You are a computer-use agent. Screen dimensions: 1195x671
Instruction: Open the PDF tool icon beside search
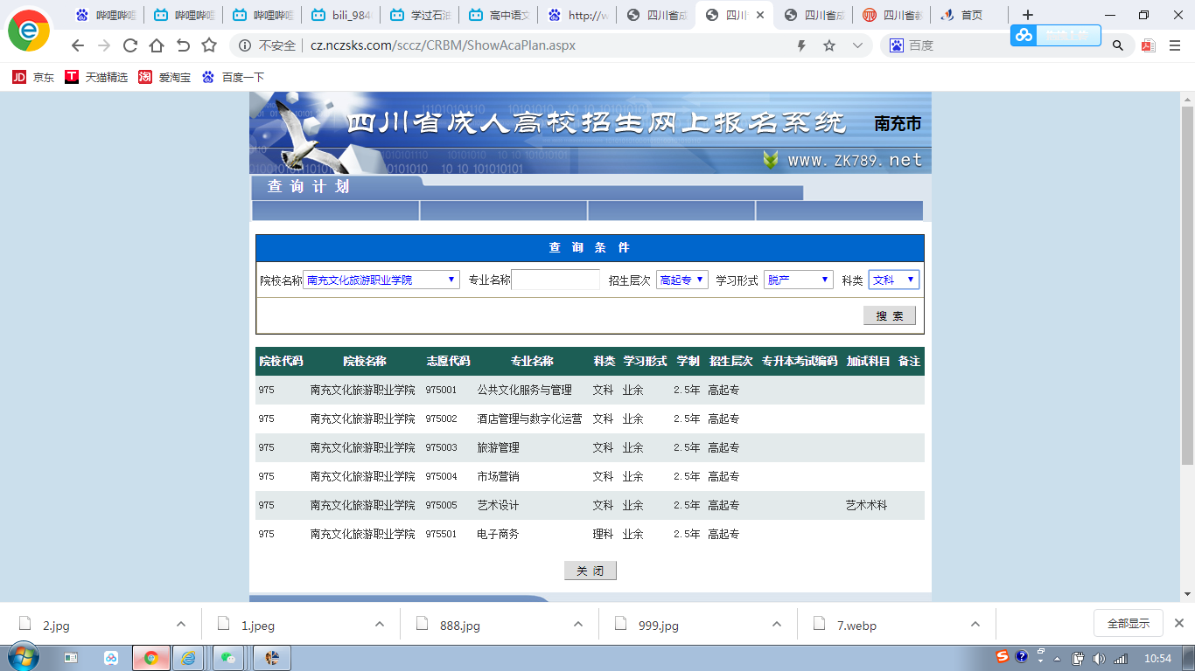pyautogui.click(x=1147, y=46)
